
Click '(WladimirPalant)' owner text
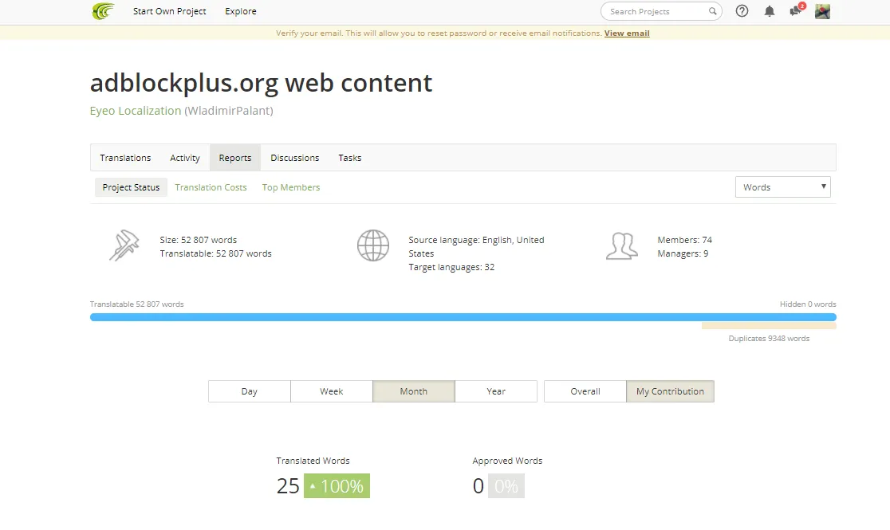(x=229, y=111)
